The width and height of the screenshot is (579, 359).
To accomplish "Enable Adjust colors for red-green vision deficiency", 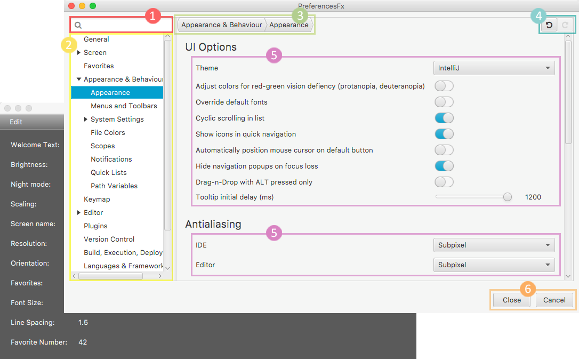I will click(x=444, y=86).
